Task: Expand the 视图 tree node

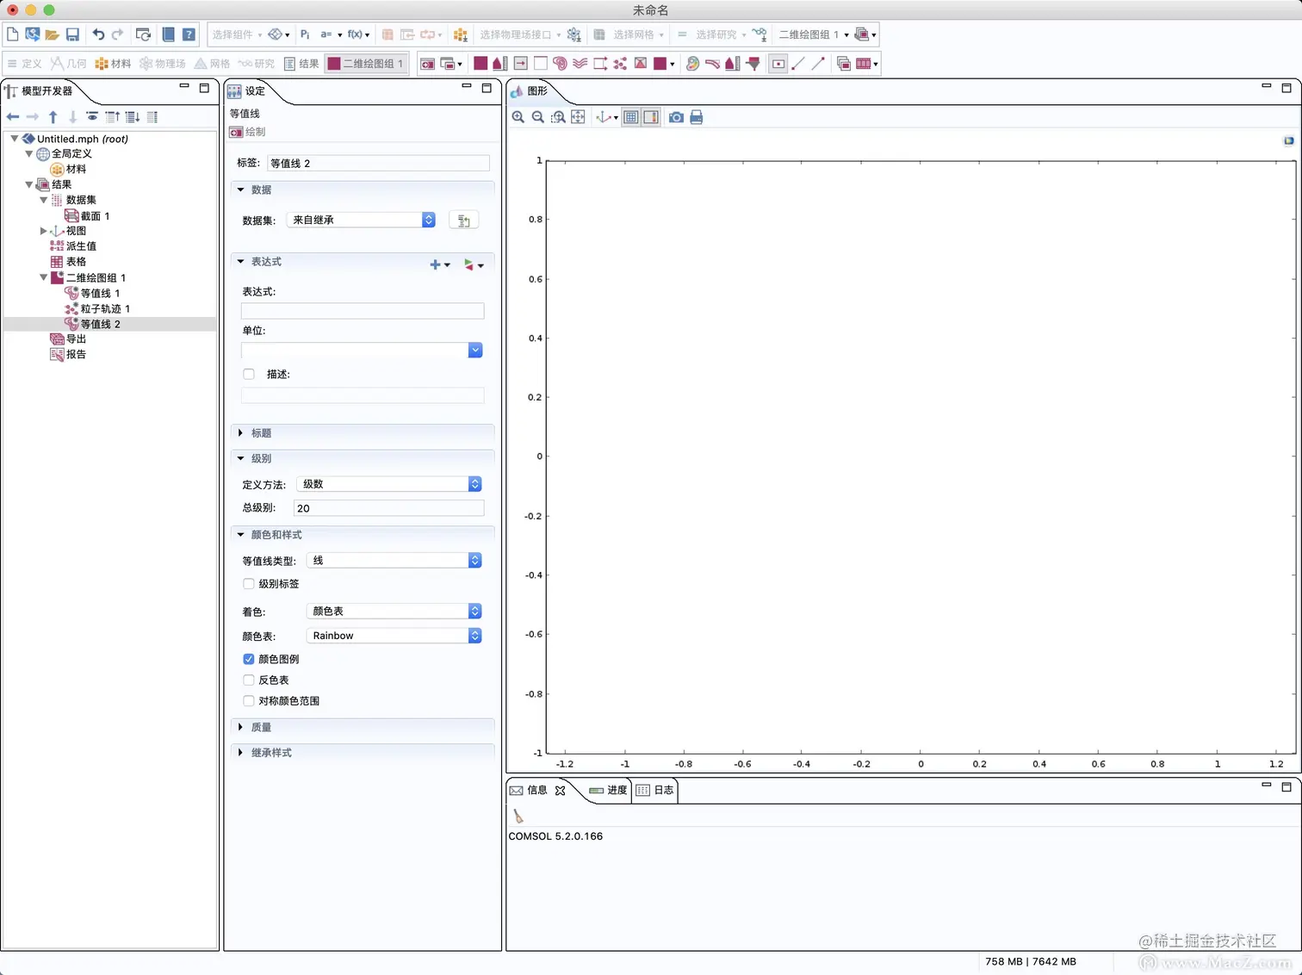Action: [43, 231]
